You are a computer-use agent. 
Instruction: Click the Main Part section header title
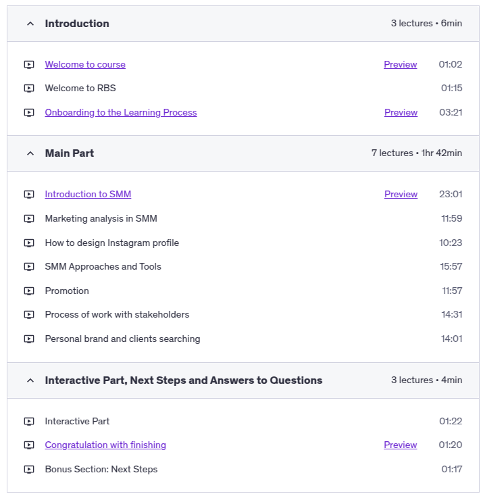click(70, 153)
